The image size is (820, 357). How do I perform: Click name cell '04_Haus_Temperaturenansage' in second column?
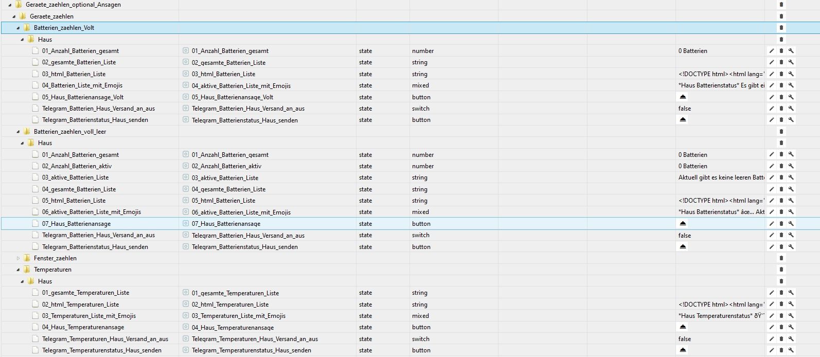coord(233,328)
